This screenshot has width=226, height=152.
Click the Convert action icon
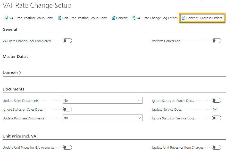[113, 18]
